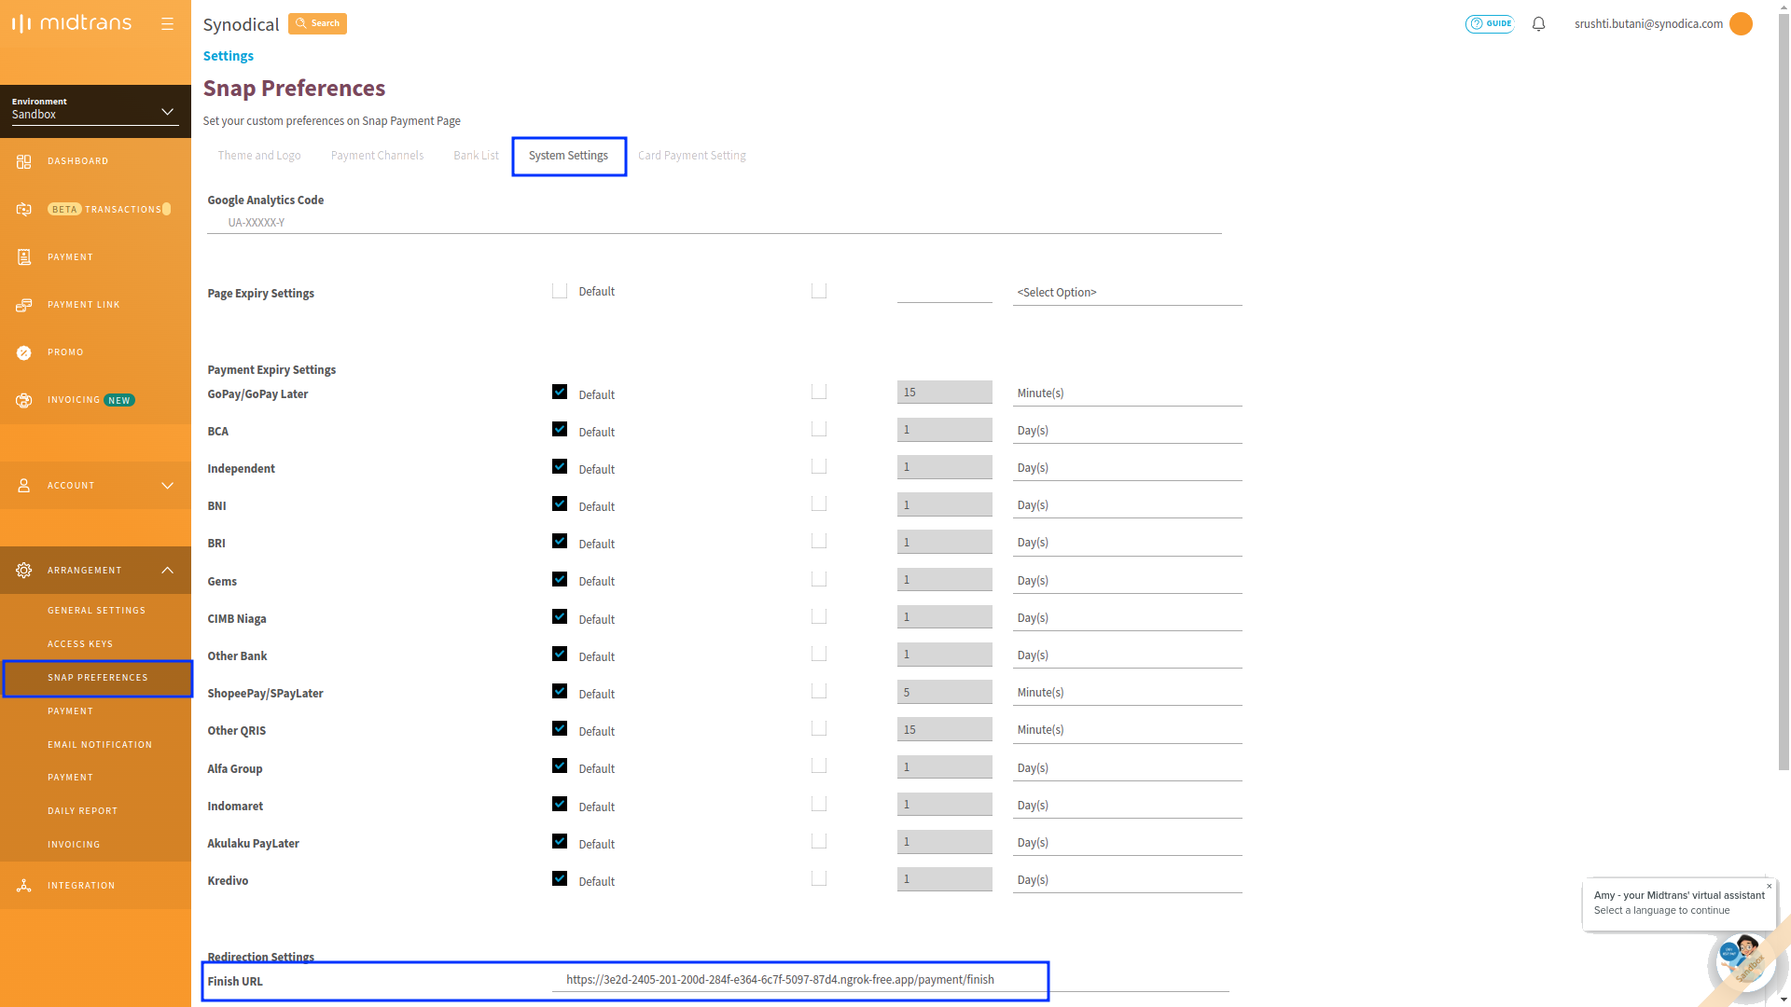Enable custom expiry checkbox for Akulaku PayLater

819,841
